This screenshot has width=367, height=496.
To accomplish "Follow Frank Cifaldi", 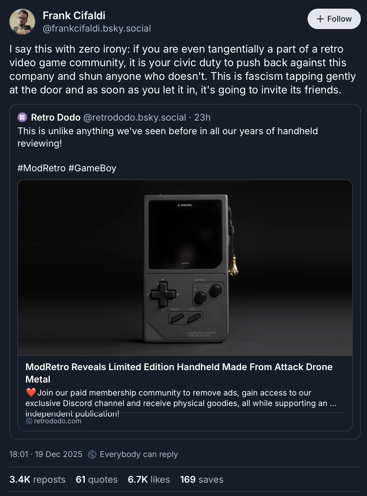I will coord(334,19).
